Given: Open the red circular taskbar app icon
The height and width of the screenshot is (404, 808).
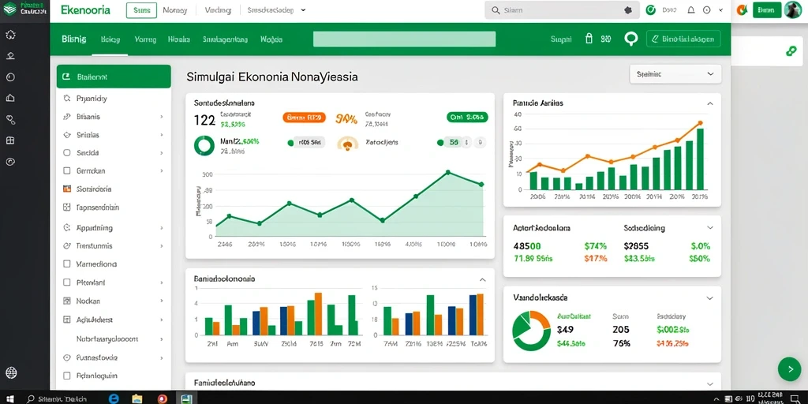Looking at the screenshot, I should (x=163, y=398).
